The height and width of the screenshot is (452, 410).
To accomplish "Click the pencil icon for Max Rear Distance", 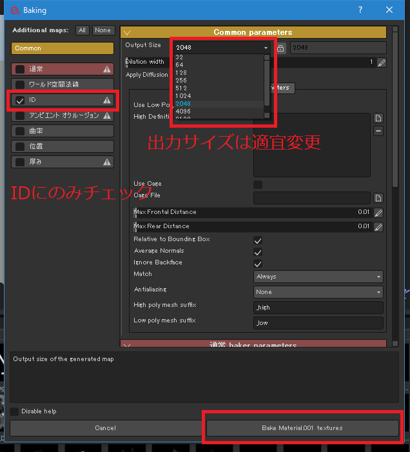I will pyautogui.click(x=378, y=227).
